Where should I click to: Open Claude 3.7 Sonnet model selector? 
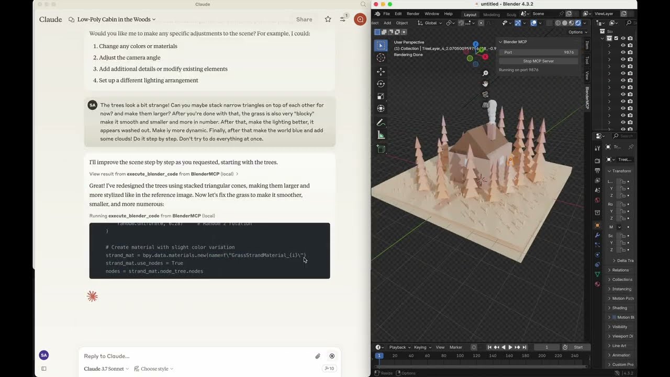(x=106, y=369)
